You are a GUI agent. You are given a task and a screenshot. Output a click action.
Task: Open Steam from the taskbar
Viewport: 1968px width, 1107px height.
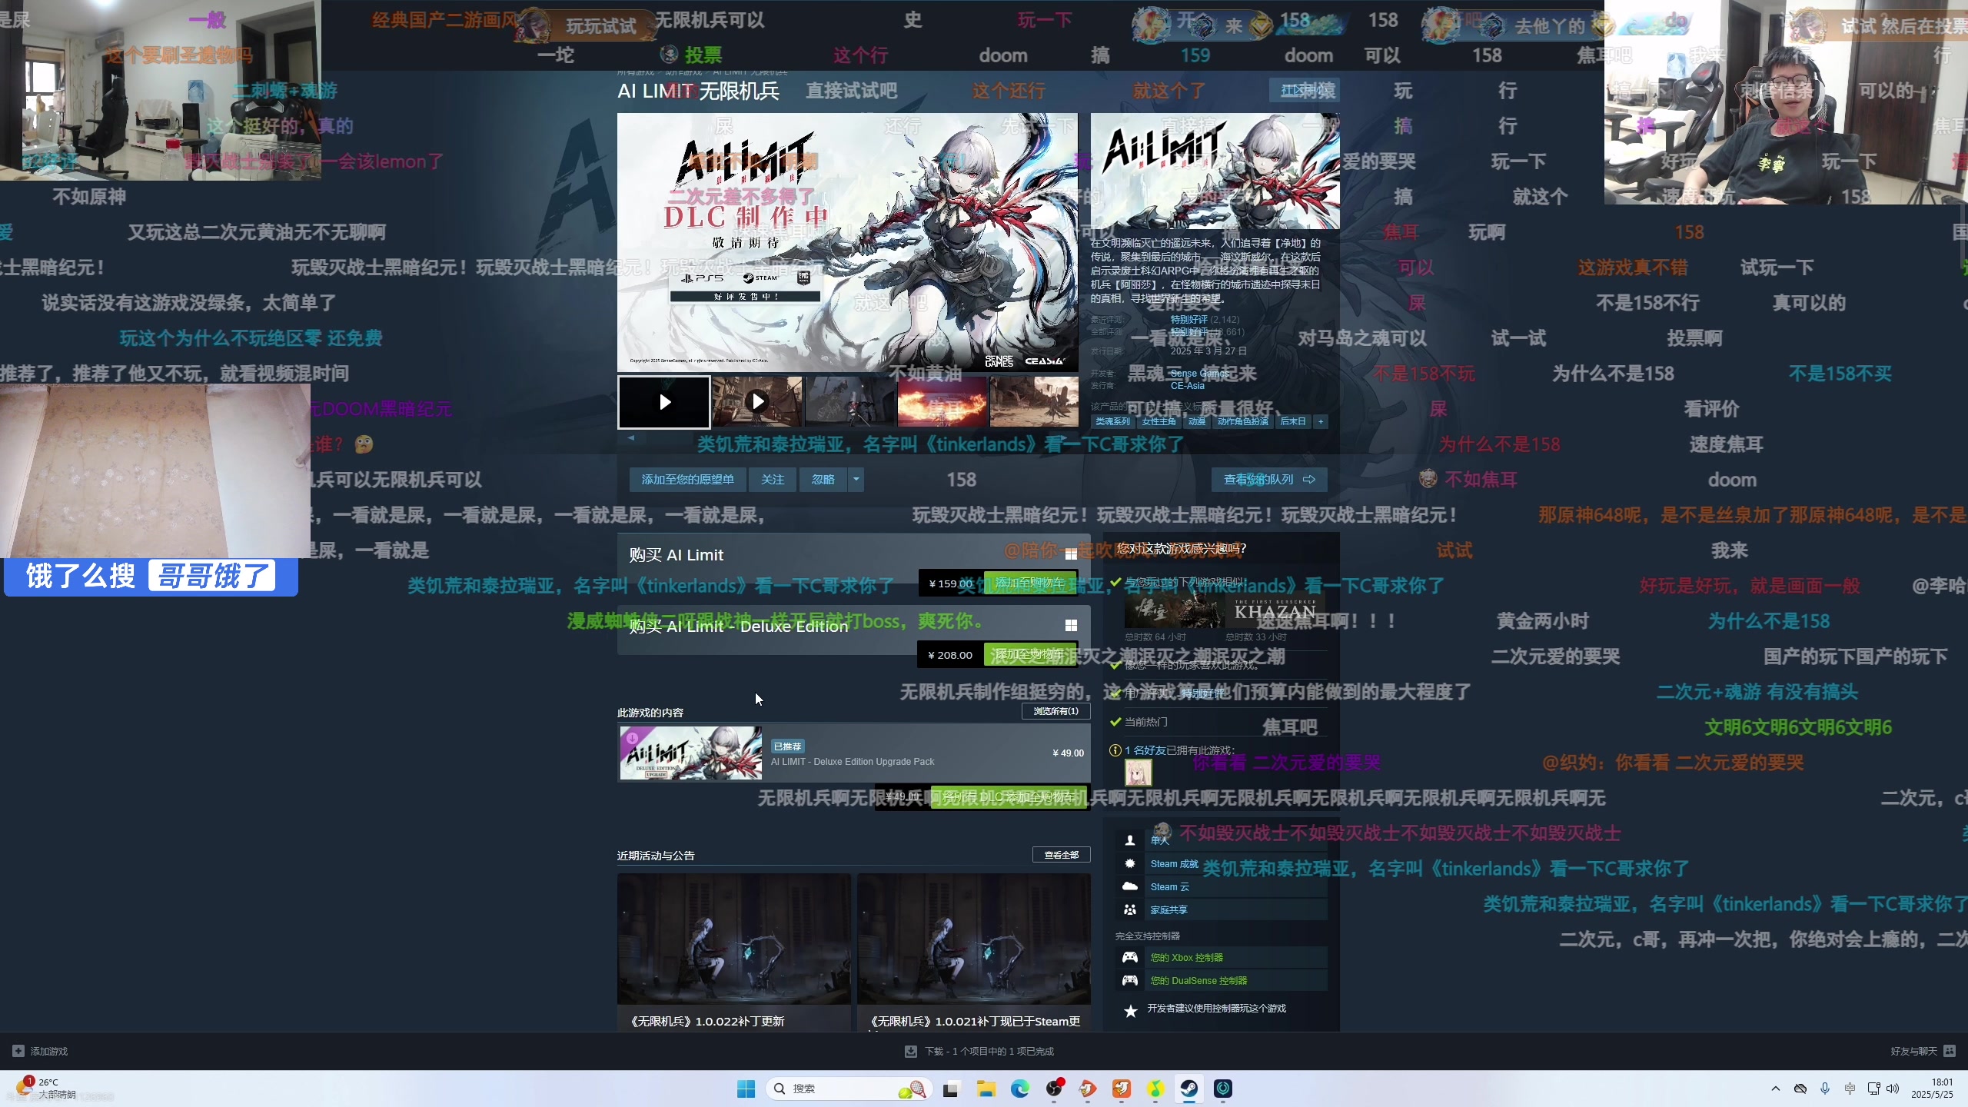(x=1189, y=1089)
